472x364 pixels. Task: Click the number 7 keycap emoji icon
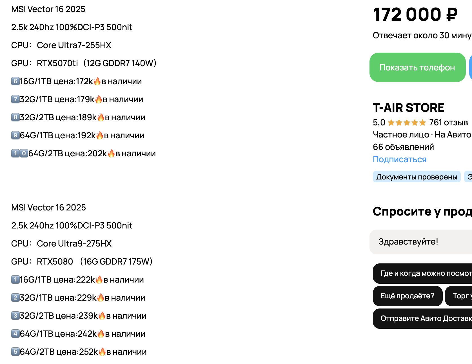(x=15, y=99)
